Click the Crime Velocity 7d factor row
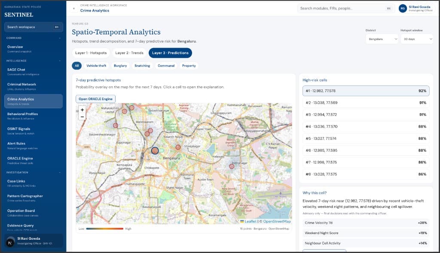Screen dimensions: 440x253 click(366, 223)
